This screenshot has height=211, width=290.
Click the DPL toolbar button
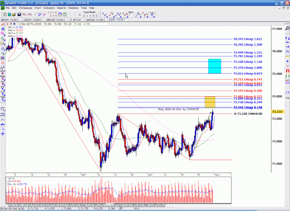click(30, 14)
